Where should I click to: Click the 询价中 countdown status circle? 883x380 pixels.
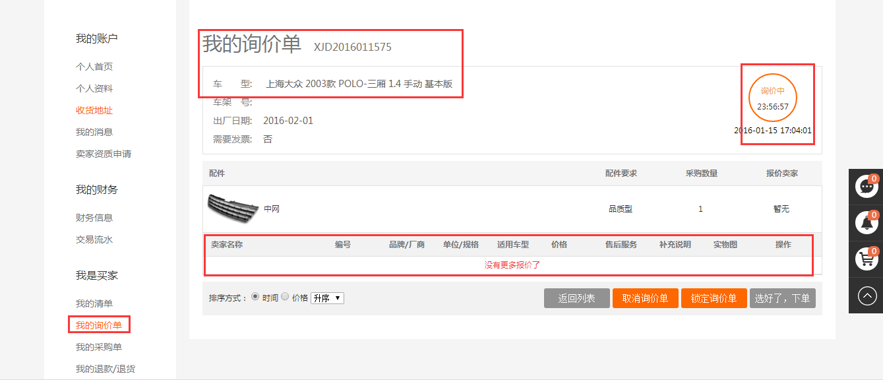point(773,98)
